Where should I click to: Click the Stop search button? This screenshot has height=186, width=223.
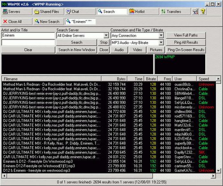(103, 42)
